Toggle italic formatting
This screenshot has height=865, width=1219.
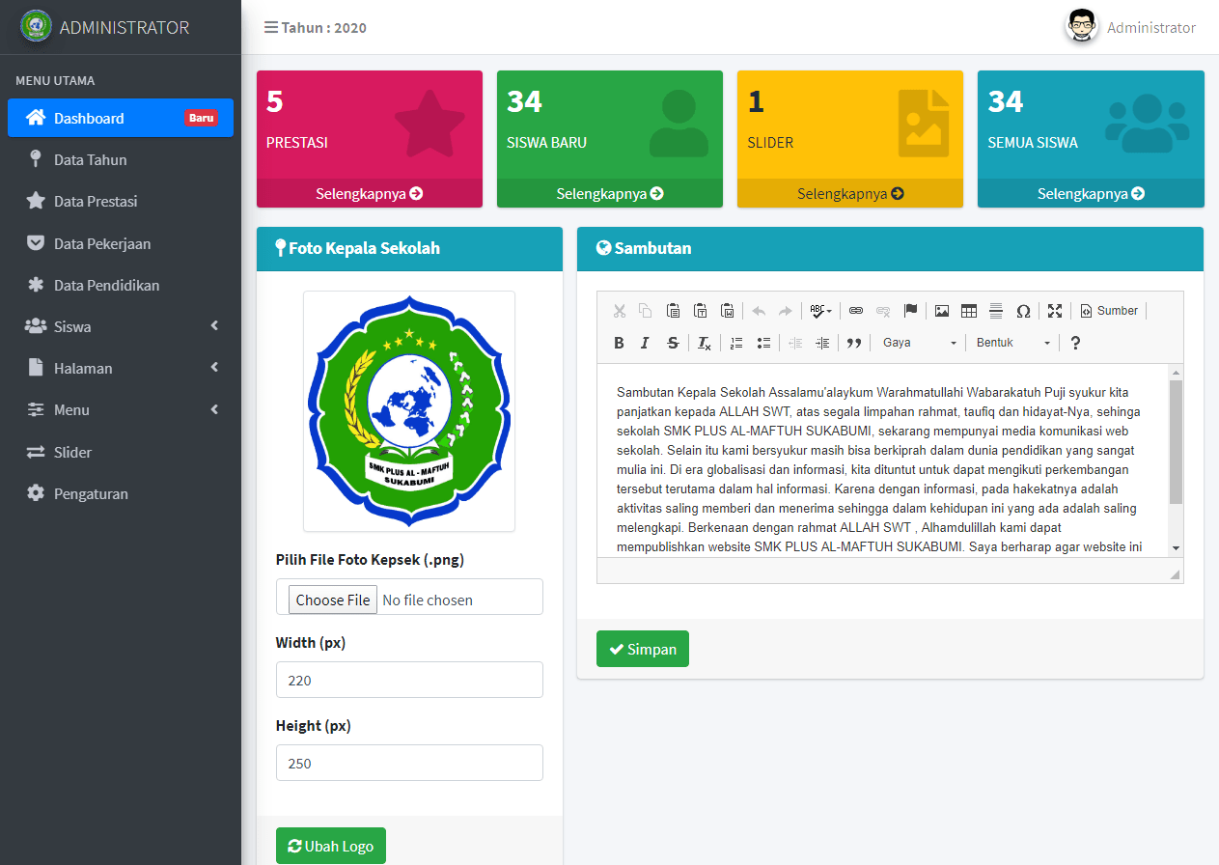coord(645,343)
